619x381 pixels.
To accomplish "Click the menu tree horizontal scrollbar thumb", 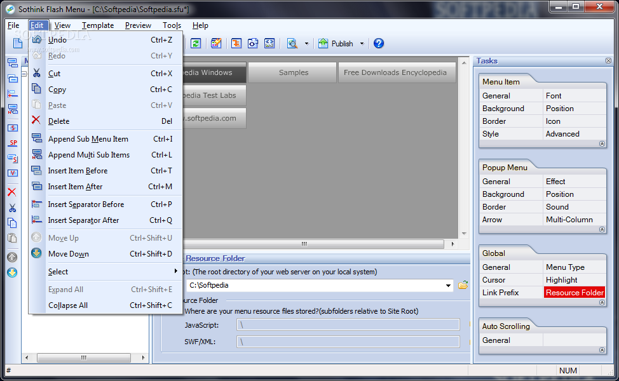I will [x=84, y=358].
